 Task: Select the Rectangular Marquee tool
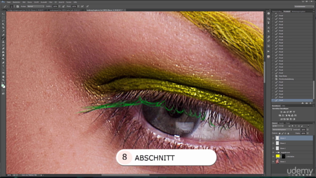[x=3, y=17]
